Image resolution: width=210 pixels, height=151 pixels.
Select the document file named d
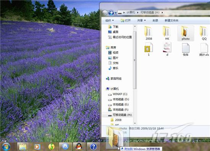[167, 49]
